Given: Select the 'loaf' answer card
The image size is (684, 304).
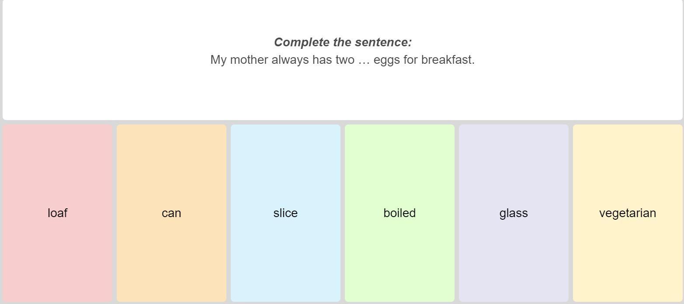Looking at the screenshot, I should tap(57, 213).
